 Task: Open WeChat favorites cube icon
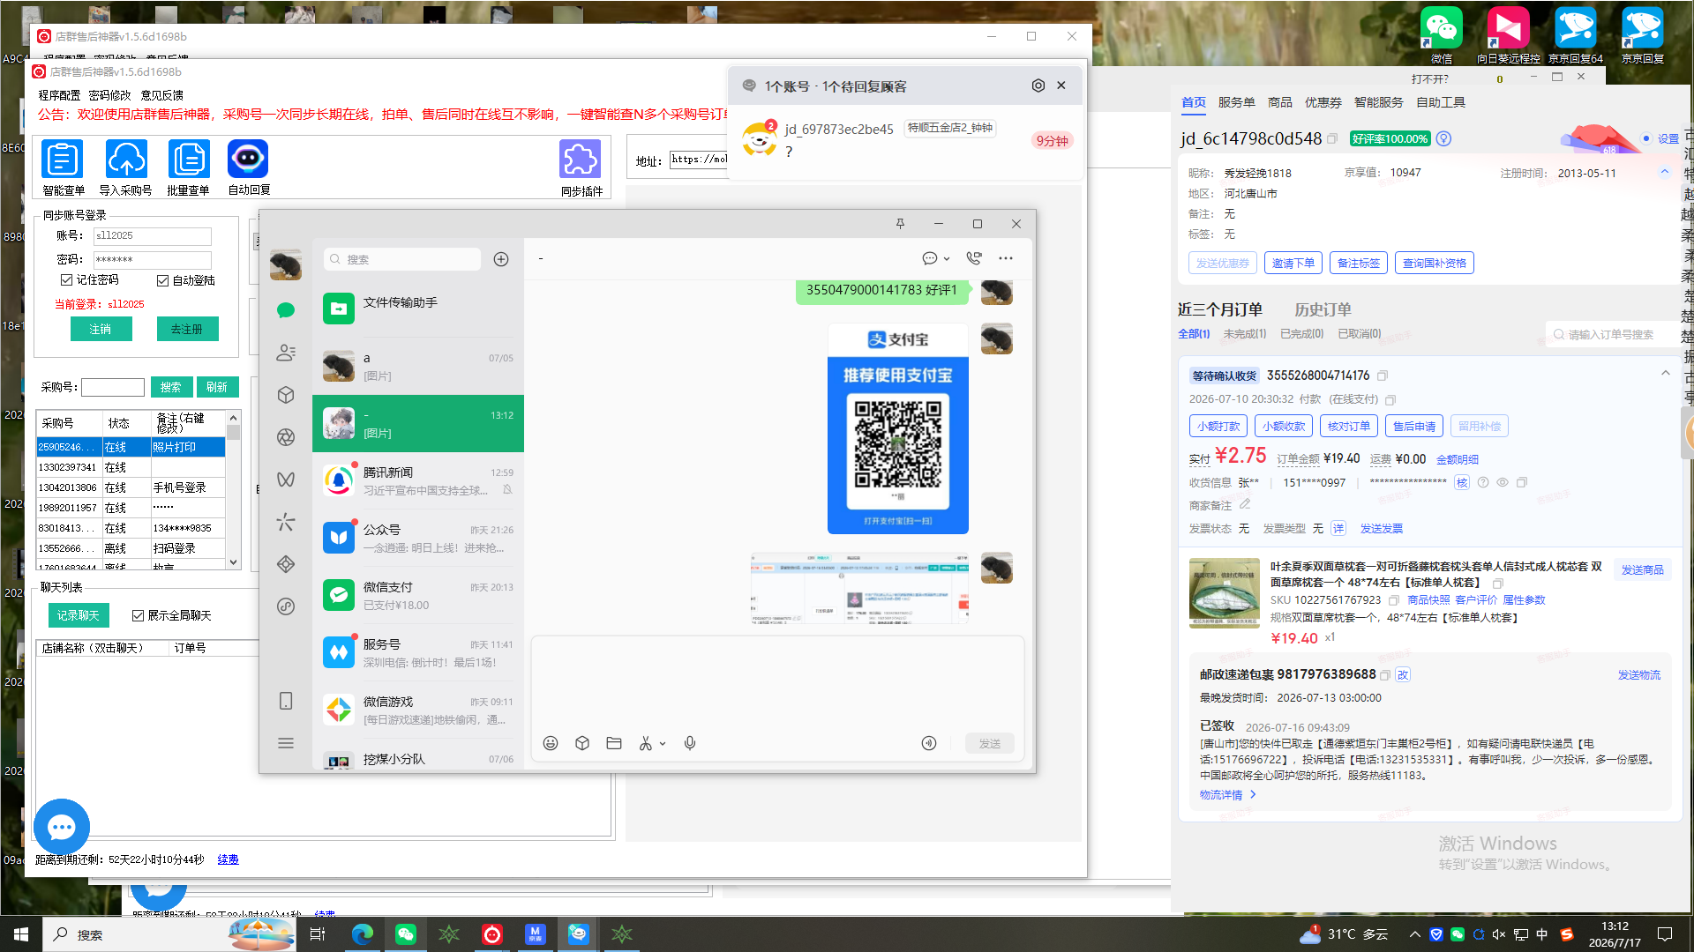286,395
